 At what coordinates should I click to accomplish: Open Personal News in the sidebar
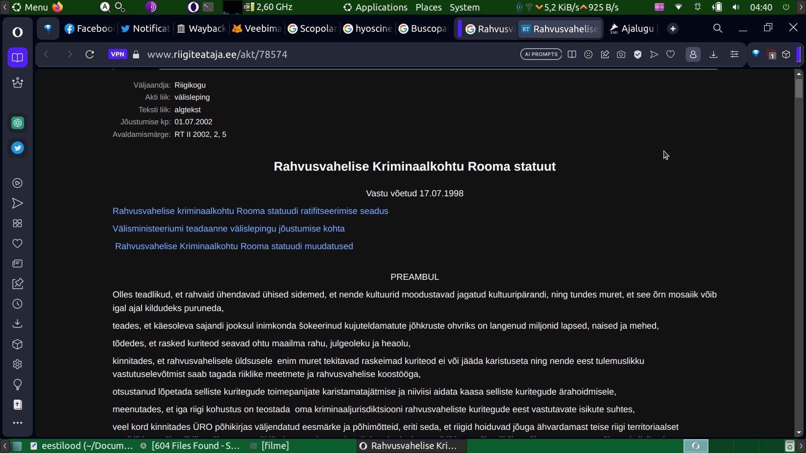point(18,264)
